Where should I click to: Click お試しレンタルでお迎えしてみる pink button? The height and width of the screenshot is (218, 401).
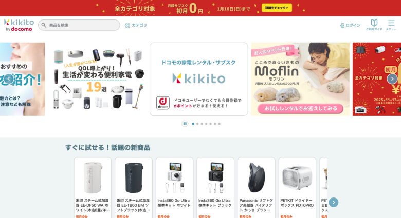point(301,109)
